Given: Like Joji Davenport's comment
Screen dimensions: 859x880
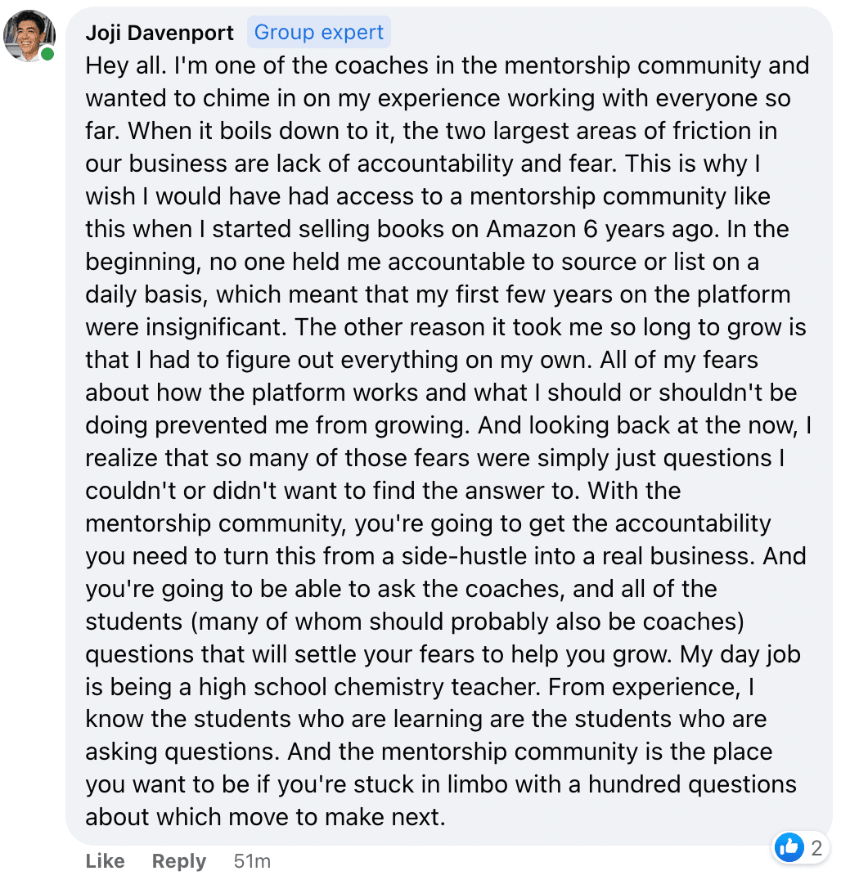Looking at the screenshot, I should coord(105,861).
